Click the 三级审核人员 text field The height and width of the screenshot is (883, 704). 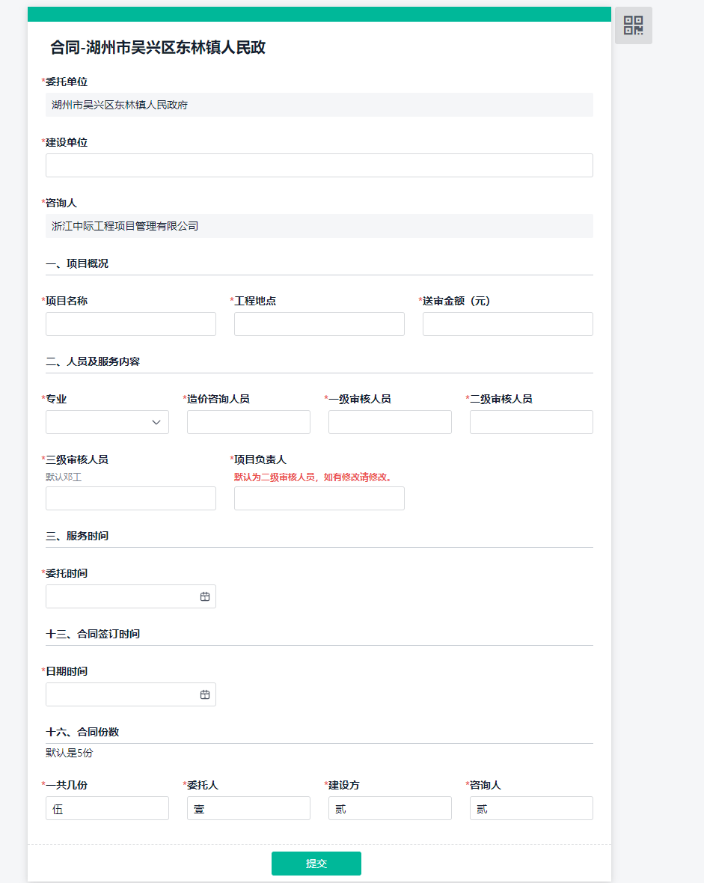click(131, 498)
